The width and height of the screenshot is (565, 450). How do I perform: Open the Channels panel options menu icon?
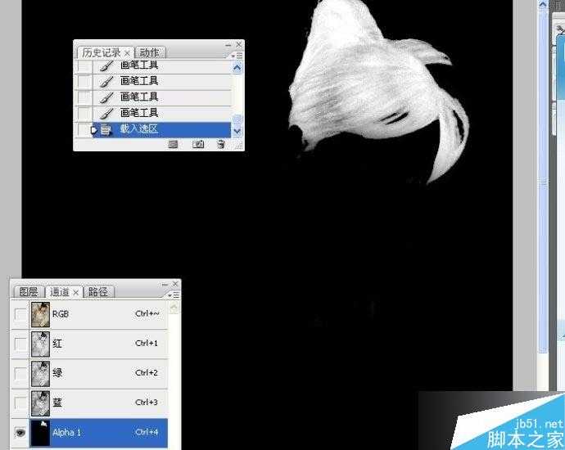pos(174,295)
